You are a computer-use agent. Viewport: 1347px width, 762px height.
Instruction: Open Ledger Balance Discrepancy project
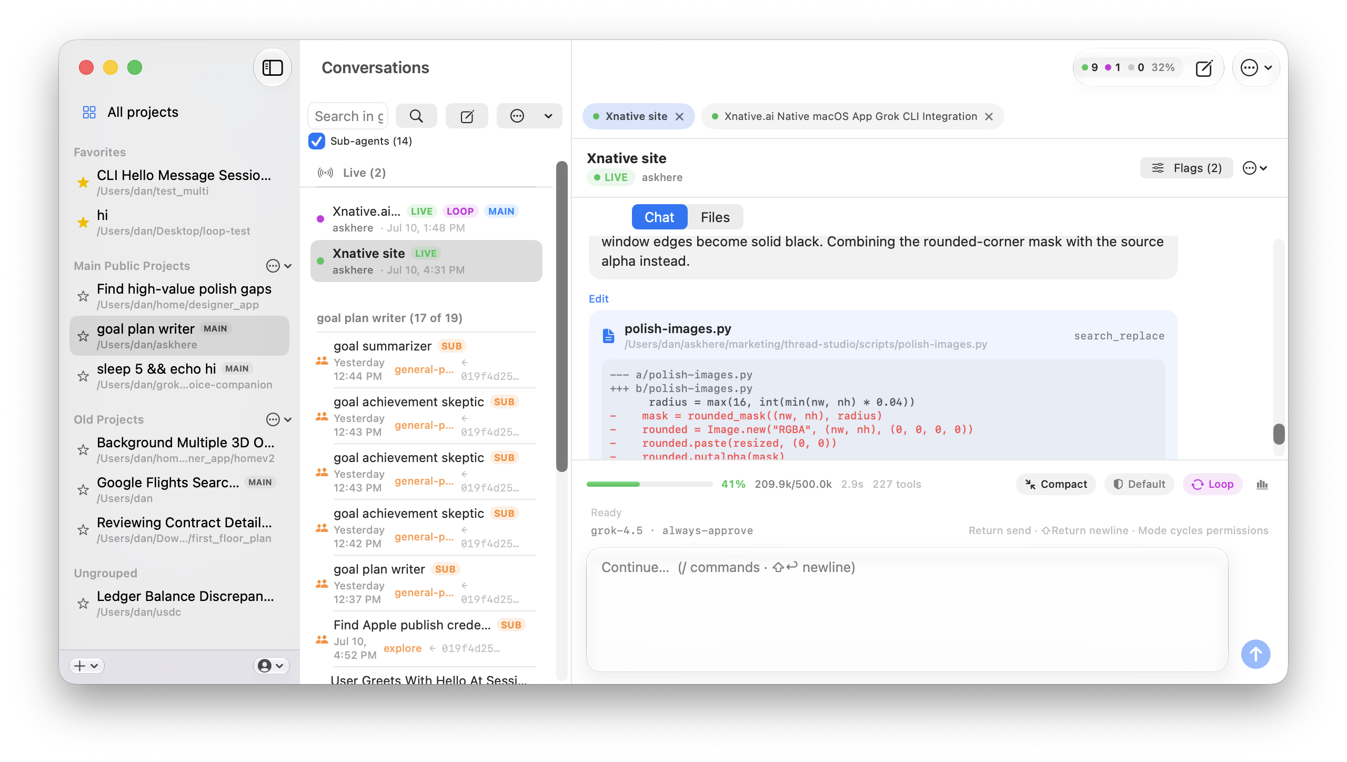point(179,603)
